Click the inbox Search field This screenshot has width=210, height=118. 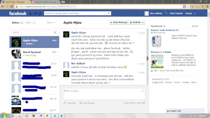coord(32,32)
